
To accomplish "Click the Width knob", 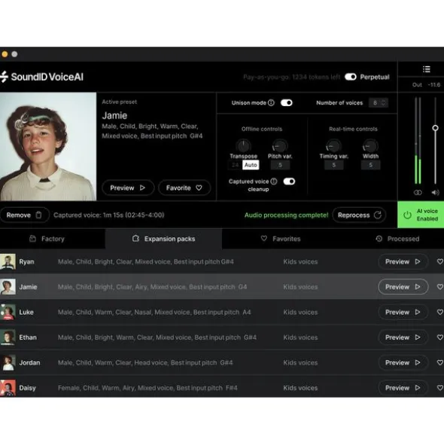I will click(370, 146).
